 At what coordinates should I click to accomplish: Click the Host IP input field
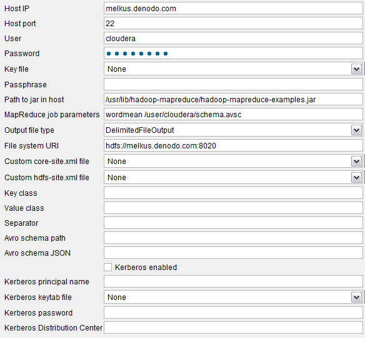coord(233,9)
